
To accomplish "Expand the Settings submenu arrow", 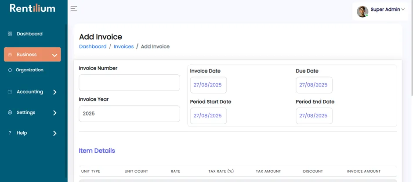I will (55, 113).
